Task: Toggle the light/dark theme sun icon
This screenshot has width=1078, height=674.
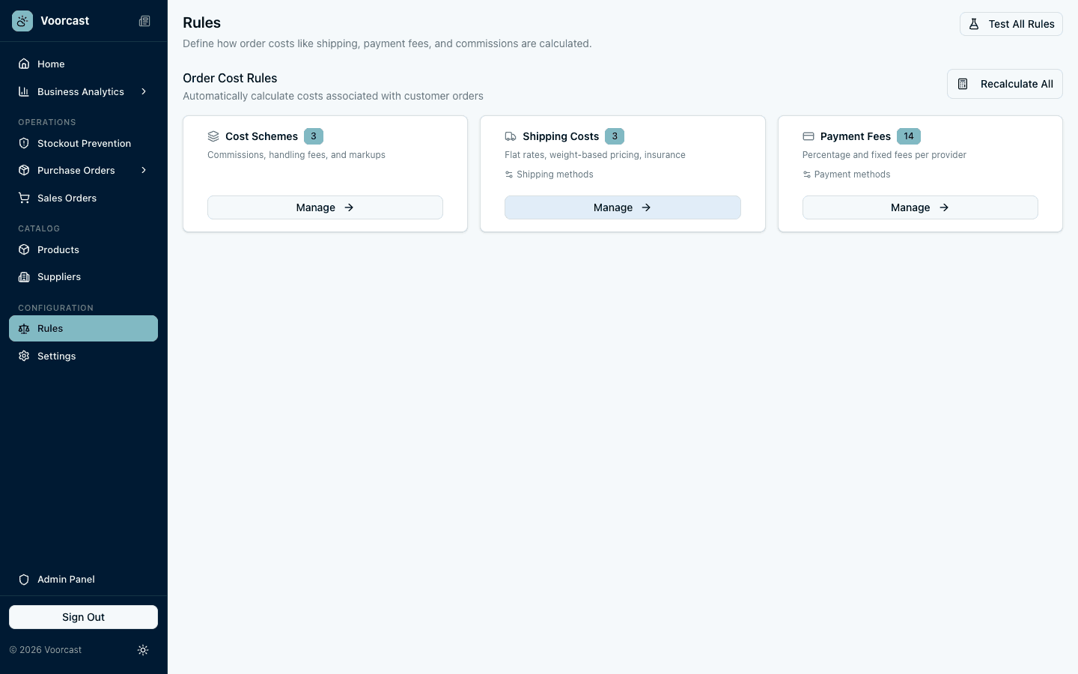Action: (x=143, y=650)
